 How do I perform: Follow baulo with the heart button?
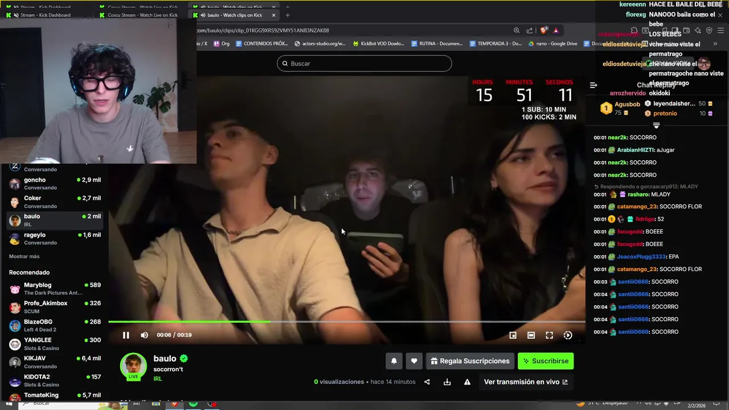point(414,361)
